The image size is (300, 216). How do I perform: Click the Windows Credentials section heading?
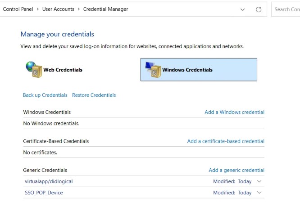(x=47, y=112)
